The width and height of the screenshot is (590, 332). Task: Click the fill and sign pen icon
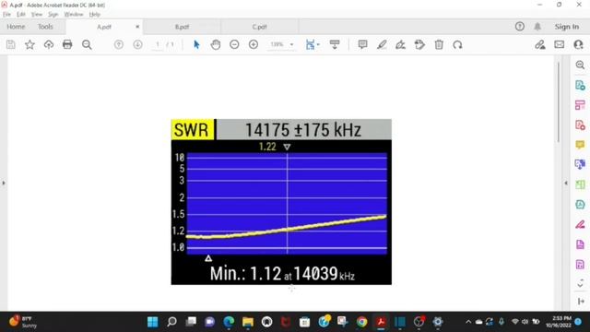(x=540, y=44)
